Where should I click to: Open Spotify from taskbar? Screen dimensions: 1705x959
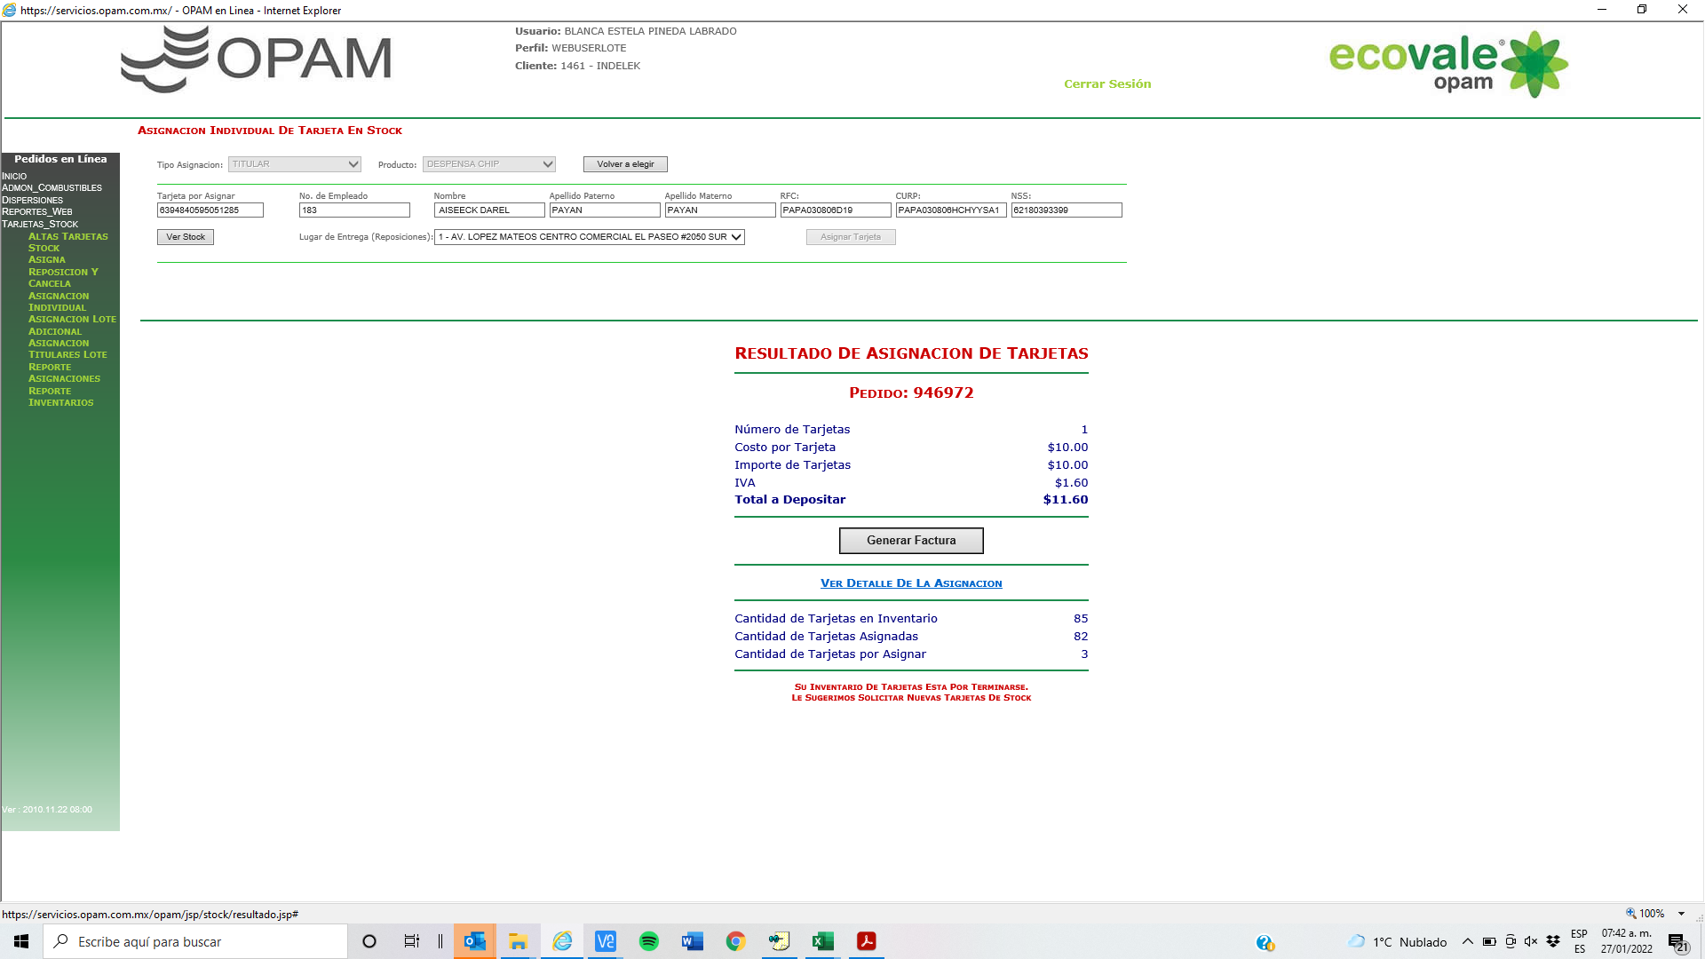click(649, 941)
